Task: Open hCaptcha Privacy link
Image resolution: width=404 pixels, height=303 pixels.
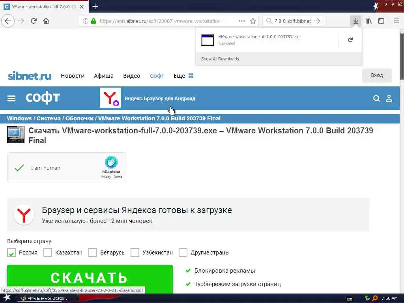Action: coord(106,177)
